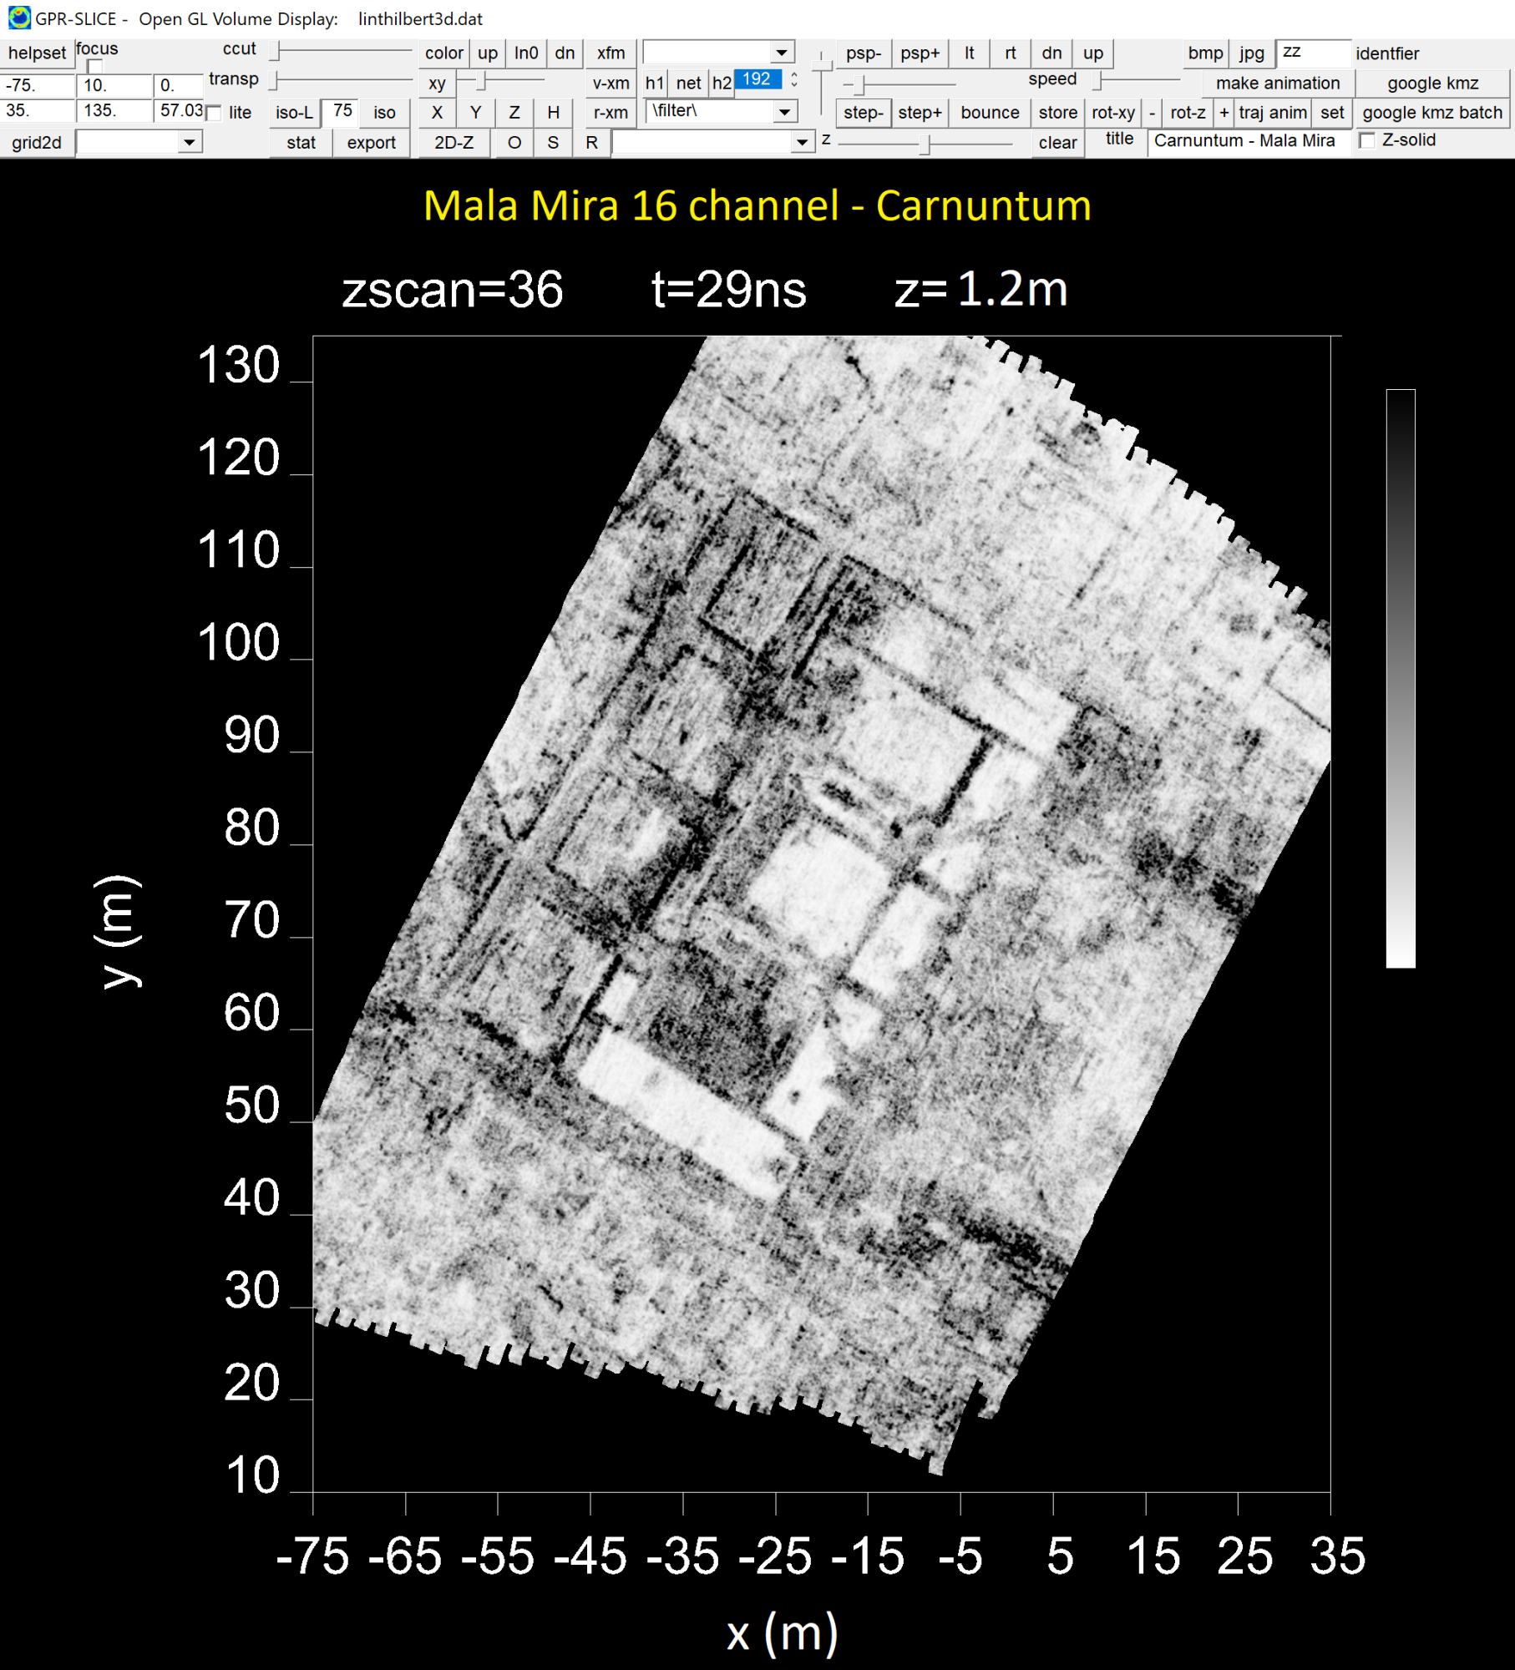Click the google kmz batch button
This screenshot has height=1670, width=1515.
click(x=1432, y=113)
